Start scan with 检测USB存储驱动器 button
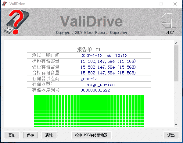Screen dimensions: 183x143 (x=91, y=135)
